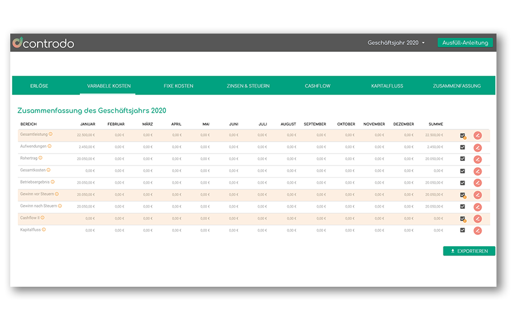Screen dimensions: 513x322
Task: Toggle the Gesamtkosten row checkbox
Action: point(462,171)
